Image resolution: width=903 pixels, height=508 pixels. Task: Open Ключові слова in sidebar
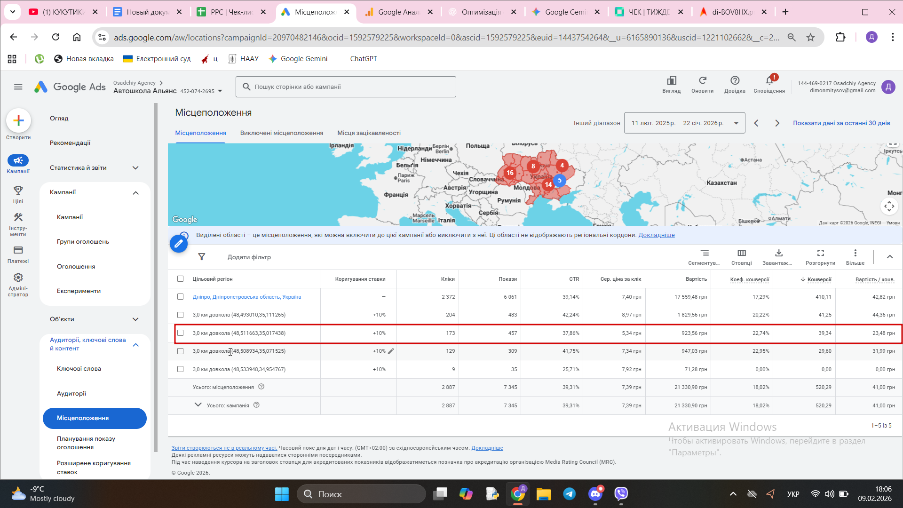click(79, 369)
